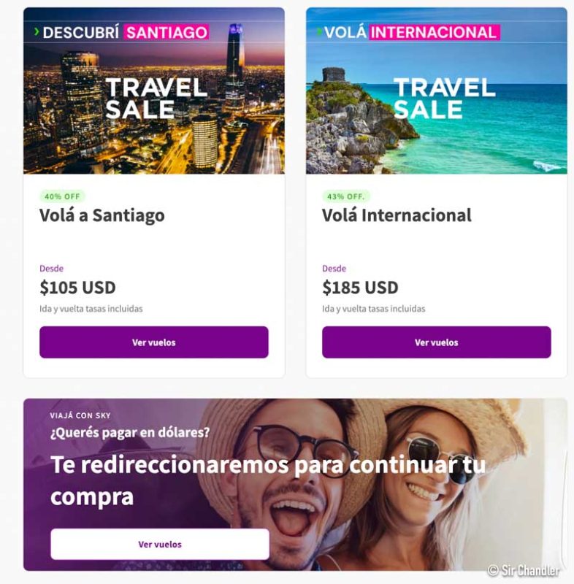
Task: Click the $105 USD price
Action: (77, 288)
